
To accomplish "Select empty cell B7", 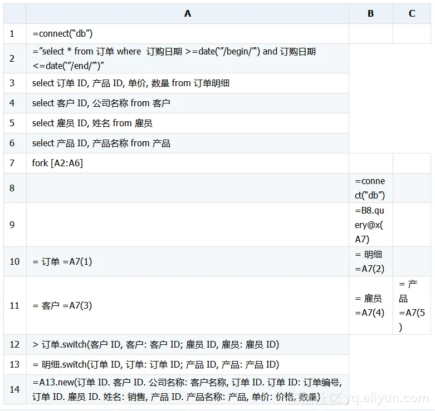I will tap(371, 163).
